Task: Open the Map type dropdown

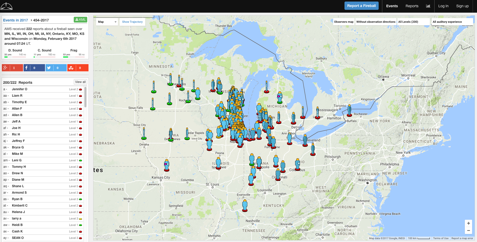Action: pyautogui.click(x=107, y=22)
